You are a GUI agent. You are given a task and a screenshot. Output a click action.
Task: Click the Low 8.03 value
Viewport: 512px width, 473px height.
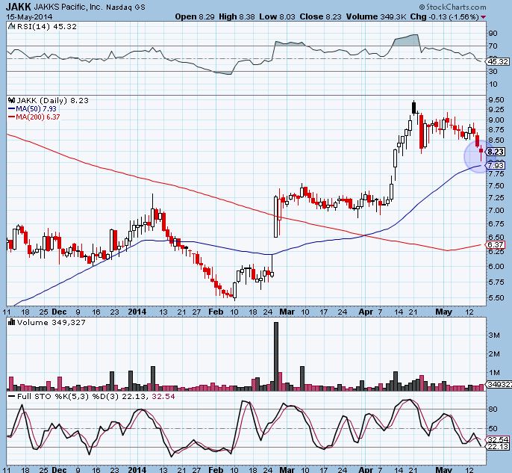tap(277, 16)
